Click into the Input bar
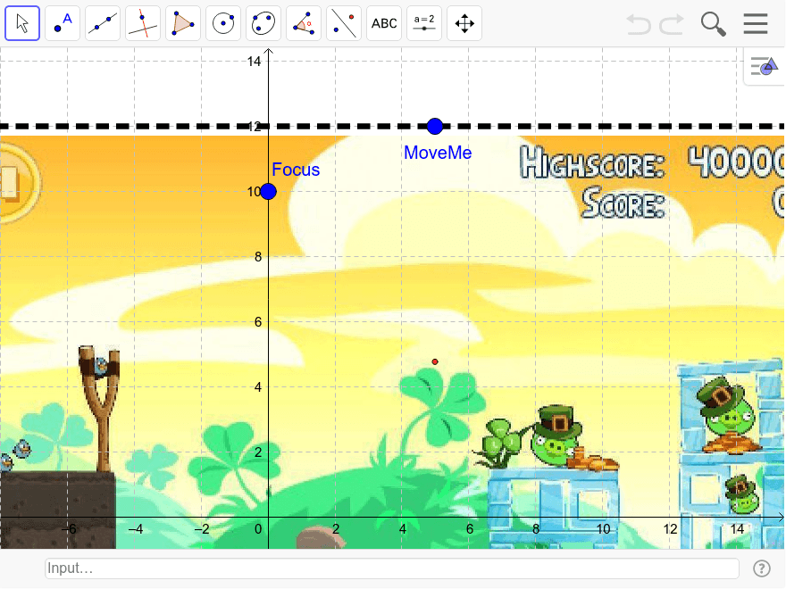This screenshot has width=786, height=589. click(392, 568)
